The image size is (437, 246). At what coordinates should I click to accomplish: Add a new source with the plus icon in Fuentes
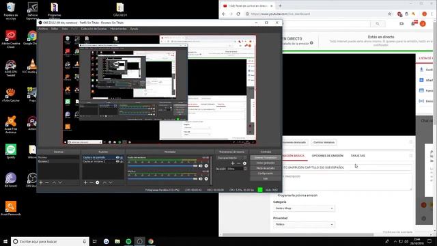[85, 182]
